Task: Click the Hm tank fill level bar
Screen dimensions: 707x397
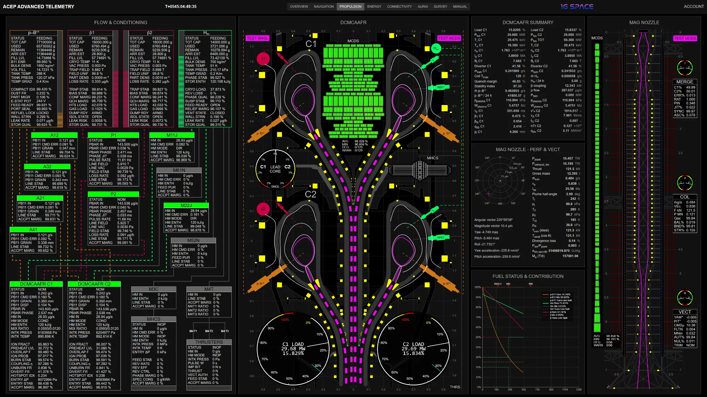Action: pos(182,79)
